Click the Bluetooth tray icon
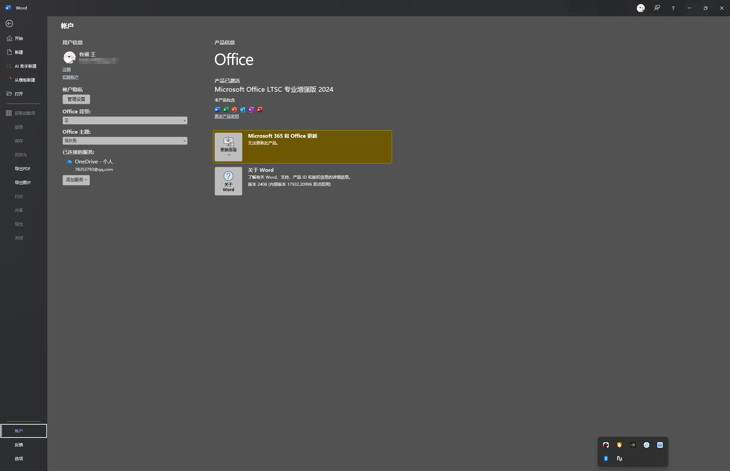Screen dimensions: 730x471 (606, 458)
